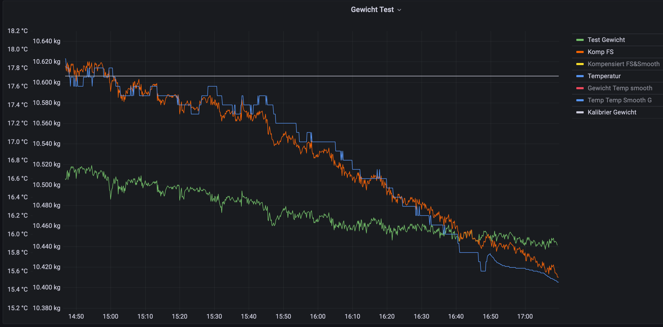This screenshot has height=327, width=663.
Task: Click yellow color marker for Kompensiert FS&Smooth
Action: pos(580,64)
